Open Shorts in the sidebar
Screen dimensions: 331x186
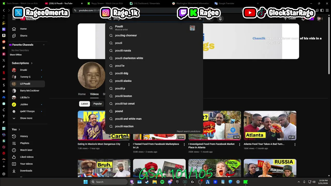coord(27,36)
